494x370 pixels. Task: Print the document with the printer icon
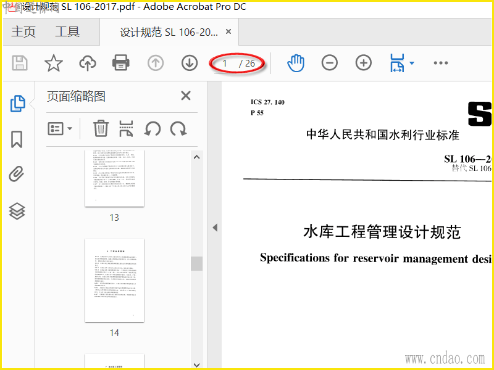click(121, 63)
